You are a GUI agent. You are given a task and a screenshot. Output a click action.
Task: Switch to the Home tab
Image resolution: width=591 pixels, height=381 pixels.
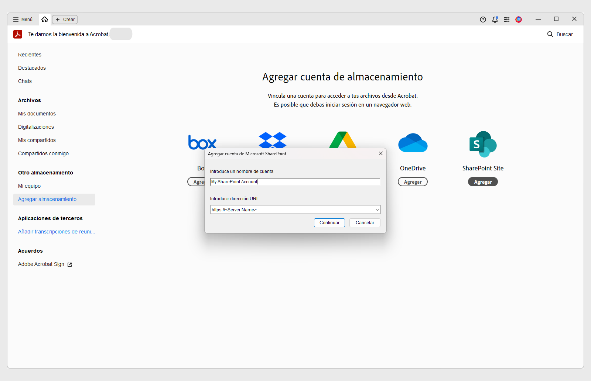(x=44, y=19)
